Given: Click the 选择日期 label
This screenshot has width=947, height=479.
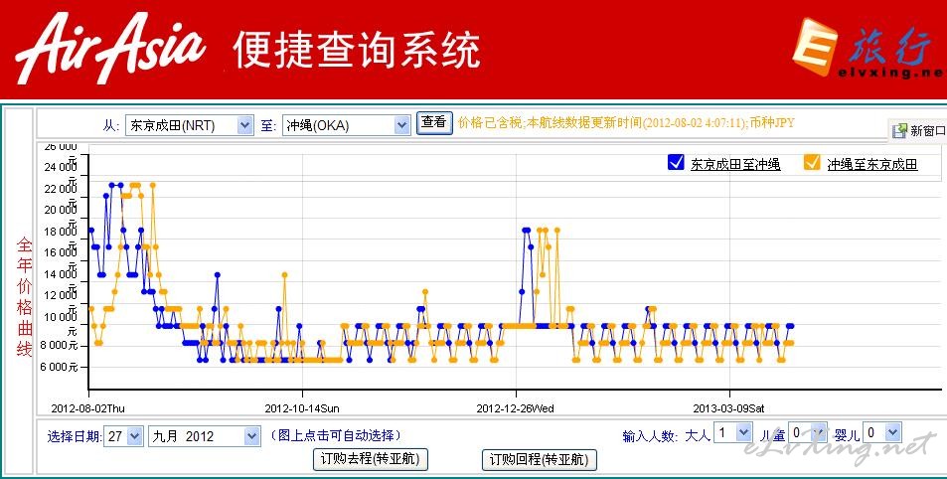Looking at the screenshot, I should (x=75, y=436).
